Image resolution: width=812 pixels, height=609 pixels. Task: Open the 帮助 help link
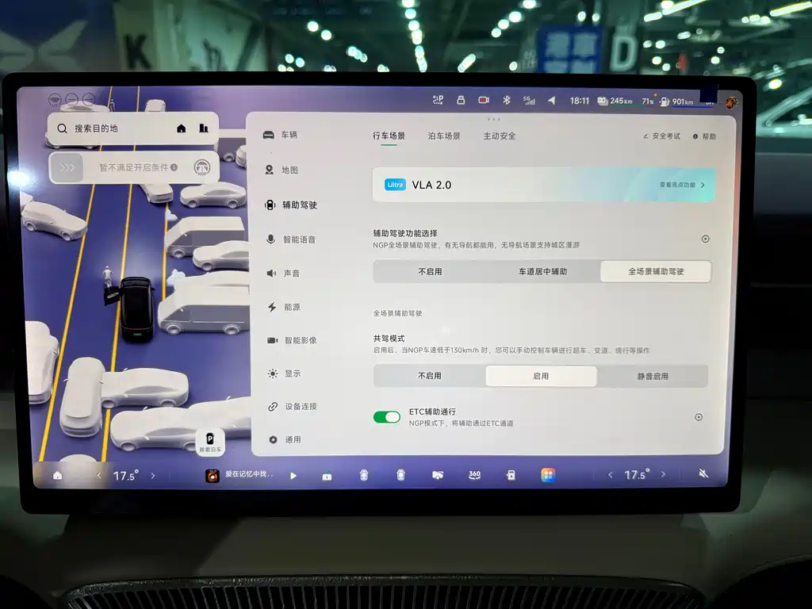(x=704, y=136)
